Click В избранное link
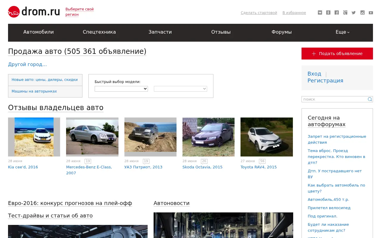The width and height of the screenshot is (381, 238). pyautogui.click(x=294, y=13)
